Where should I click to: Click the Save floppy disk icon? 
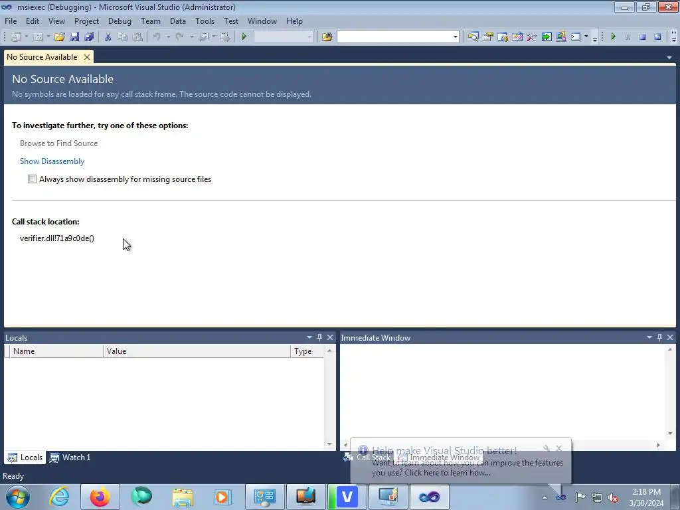[74, 37]
